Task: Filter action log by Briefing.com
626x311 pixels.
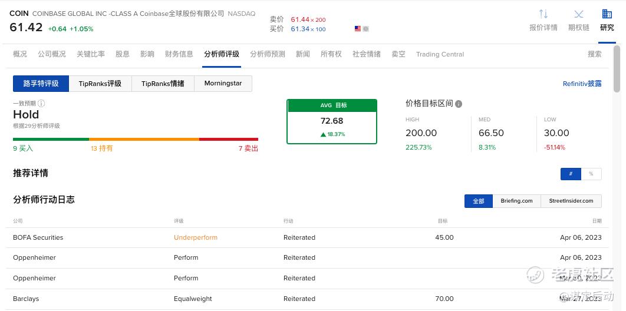Action: (x=516, y=201)
